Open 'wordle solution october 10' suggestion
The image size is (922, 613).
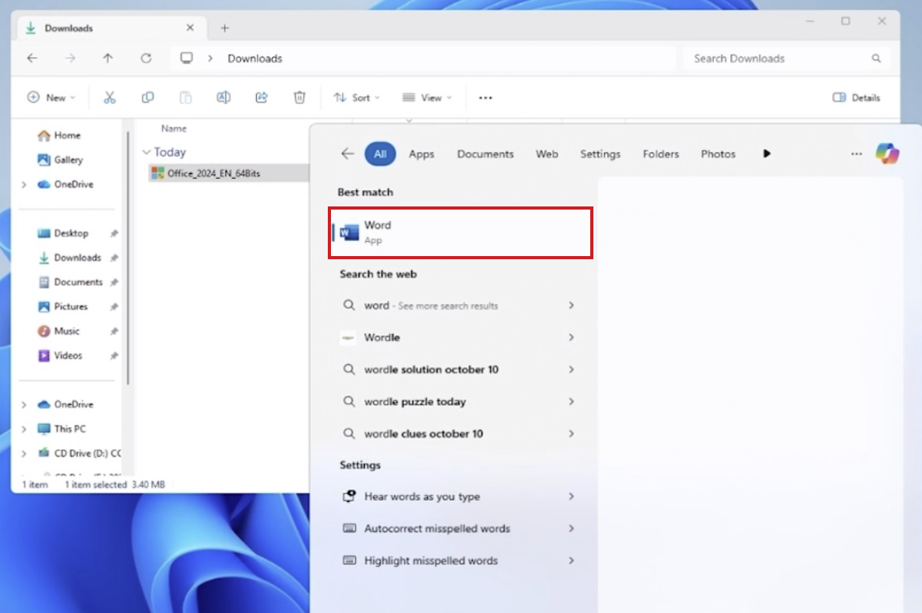click(459, 370)
